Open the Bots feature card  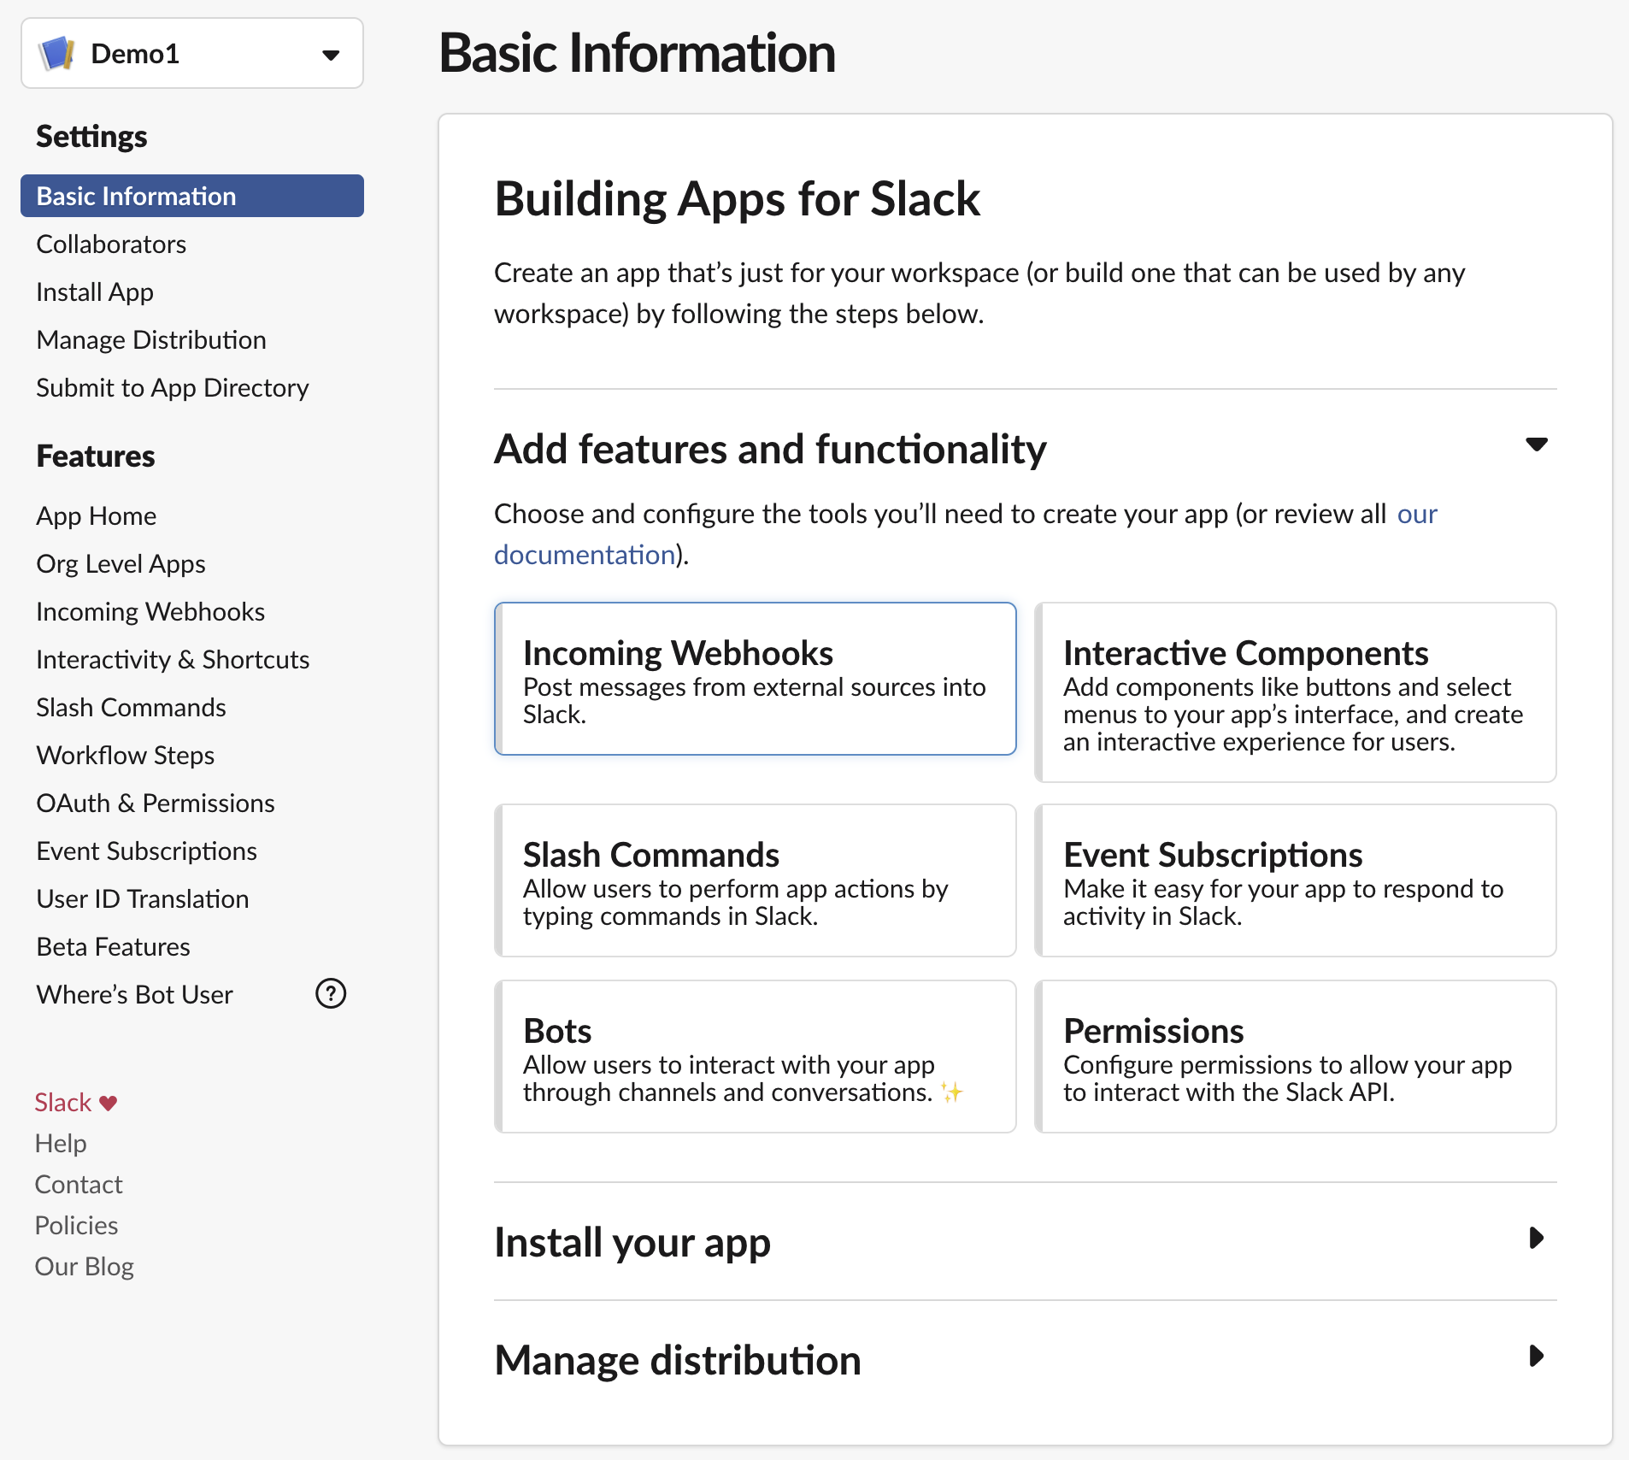point(756,1057)
